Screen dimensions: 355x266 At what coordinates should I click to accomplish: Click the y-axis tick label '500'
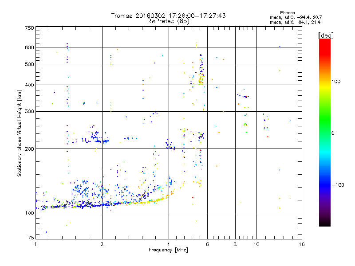tap(29, 64)
